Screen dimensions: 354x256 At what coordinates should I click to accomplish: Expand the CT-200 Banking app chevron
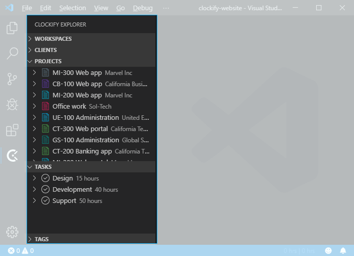tap(34, 151)
